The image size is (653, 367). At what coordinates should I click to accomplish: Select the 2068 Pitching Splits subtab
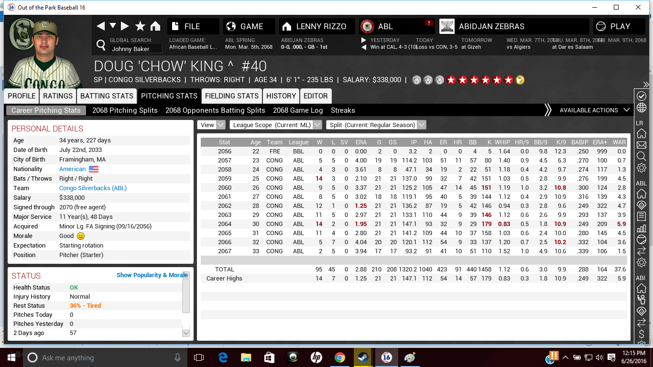125,110
